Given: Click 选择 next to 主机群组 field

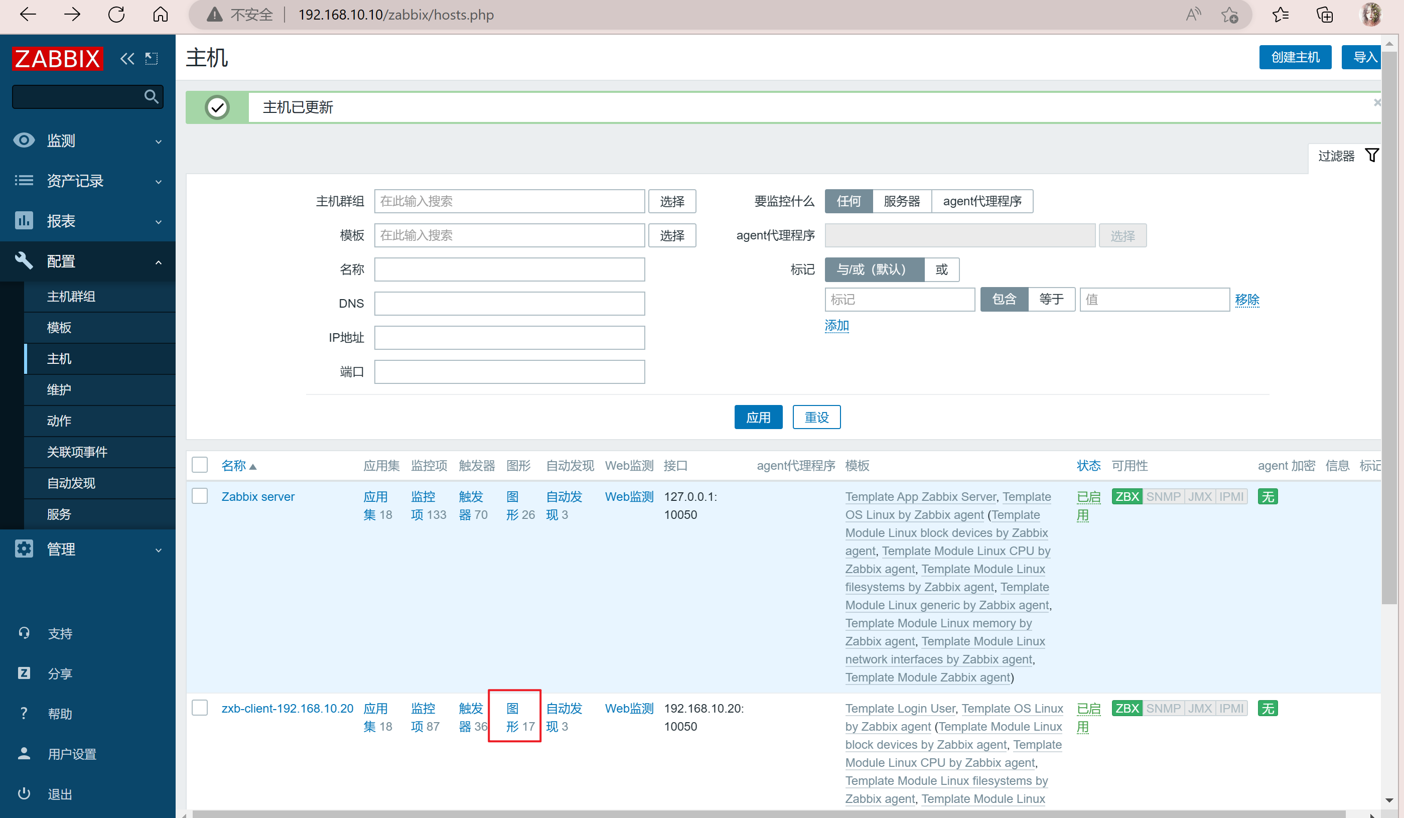Looking at the screenshot, I should pos(672,201).
